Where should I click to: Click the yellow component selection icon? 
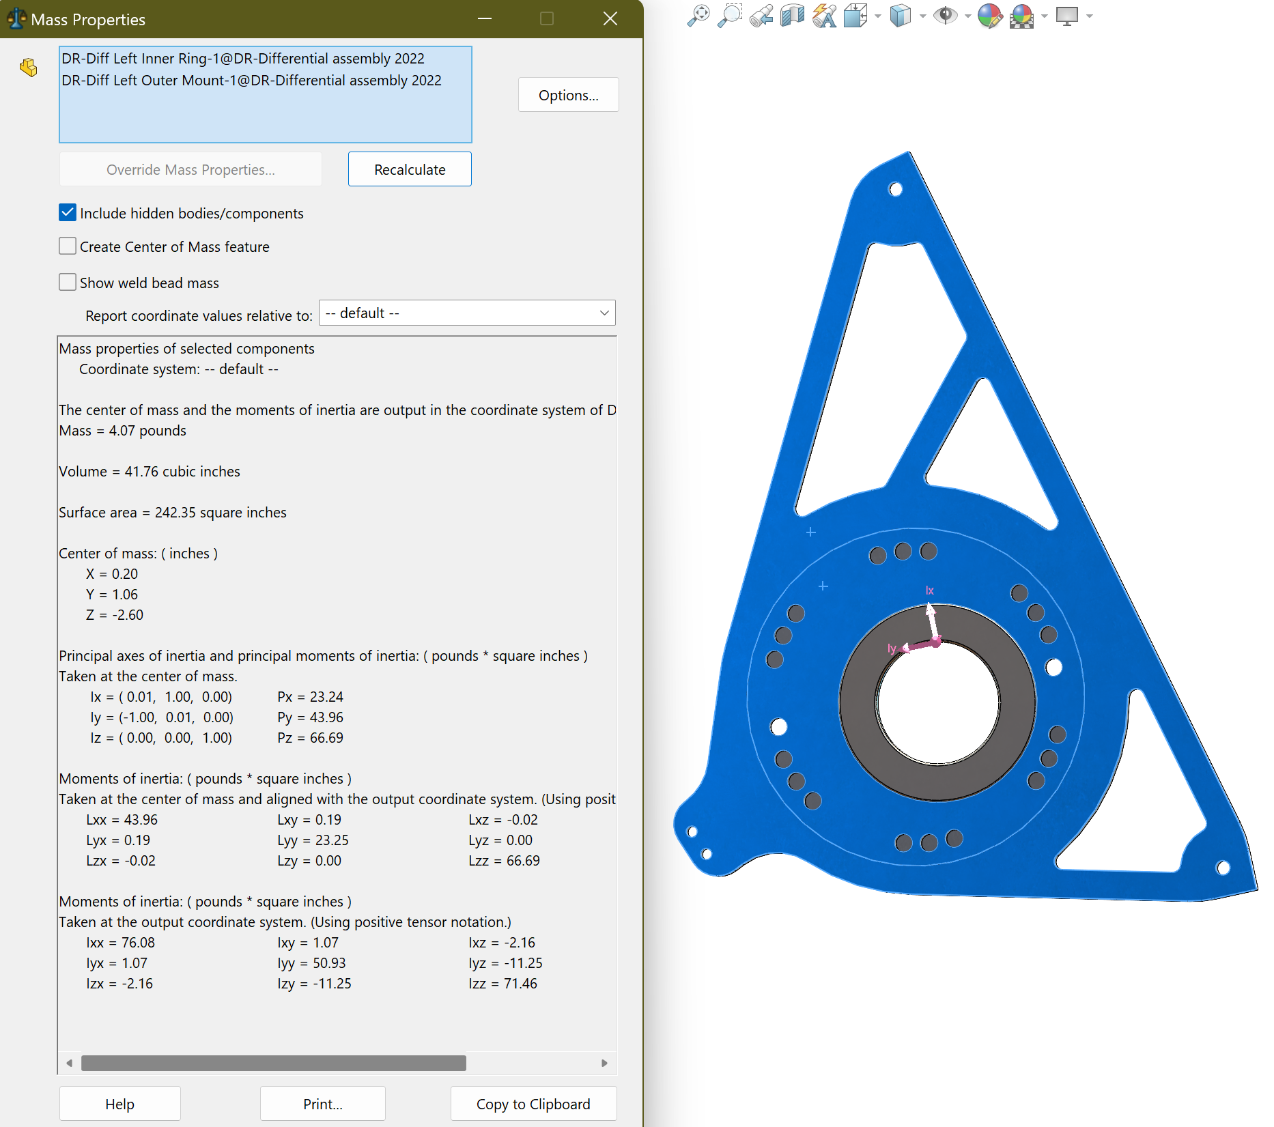click(x=29, y=68)
